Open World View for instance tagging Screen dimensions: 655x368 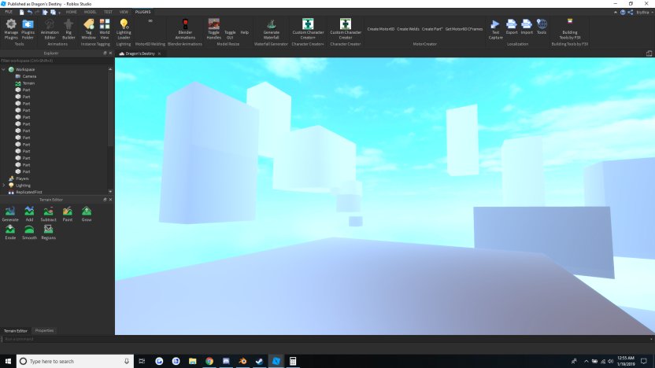(x=105, y=29)
